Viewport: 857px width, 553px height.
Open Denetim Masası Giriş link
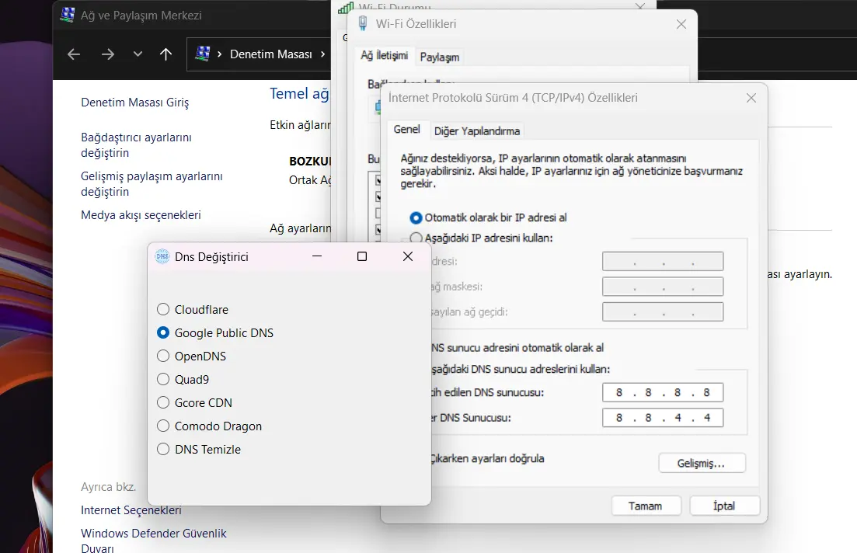(x=135, y=103)
